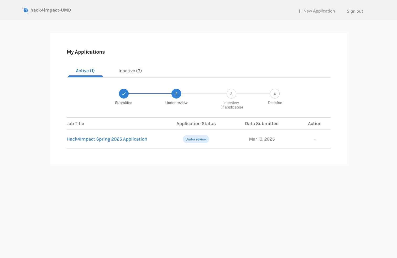Click the Mar 10, 2025 submission date
Image resolution: width=397 pixels, height=258 pixels.
coord(262,139)
